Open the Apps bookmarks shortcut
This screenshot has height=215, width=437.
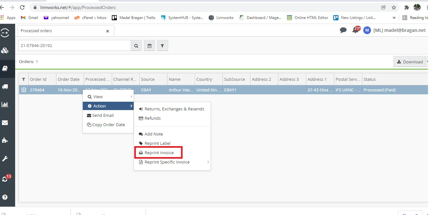pyautogui.click(x=8, y=18)
